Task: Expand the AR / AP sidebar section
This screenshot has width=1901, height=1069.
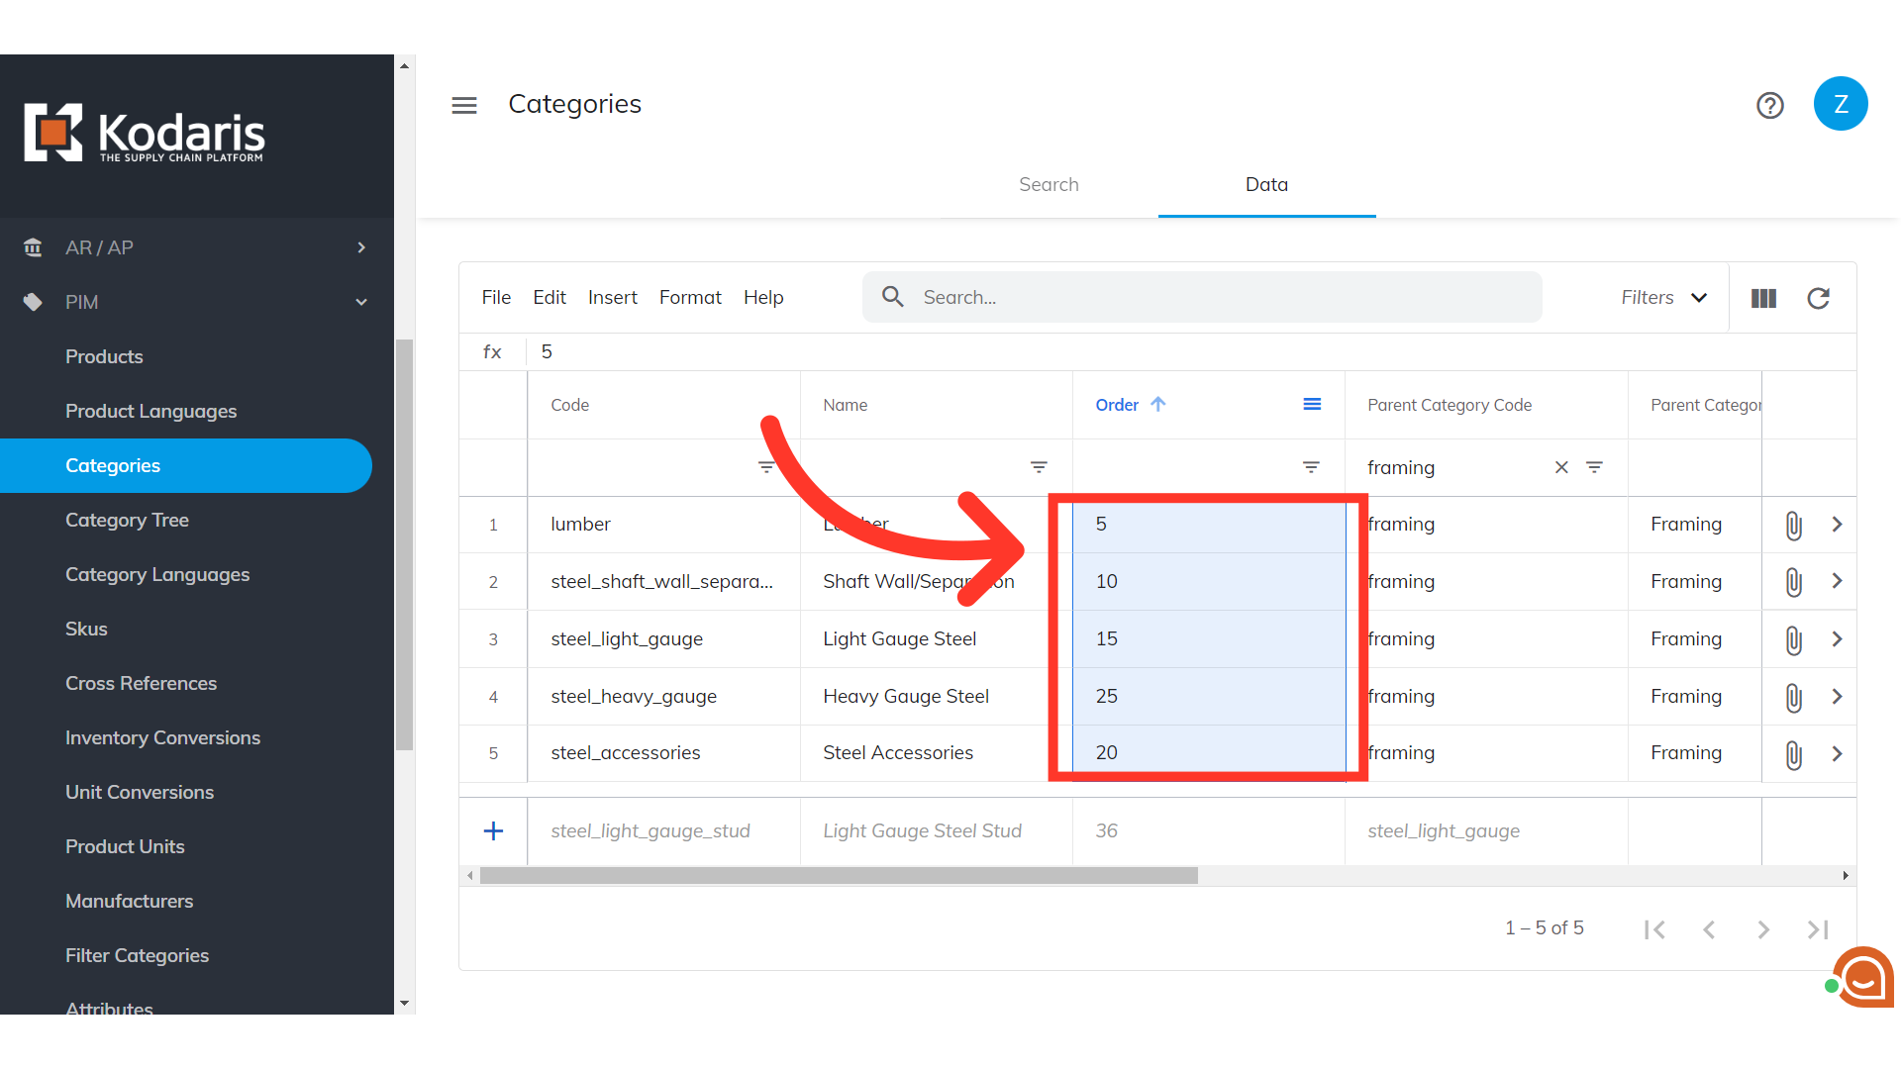Action: [361, 247]
